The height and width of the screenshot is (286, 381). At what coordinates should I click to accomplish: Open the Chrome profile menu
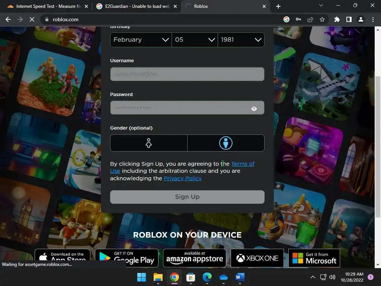click(x=361, y=19)
